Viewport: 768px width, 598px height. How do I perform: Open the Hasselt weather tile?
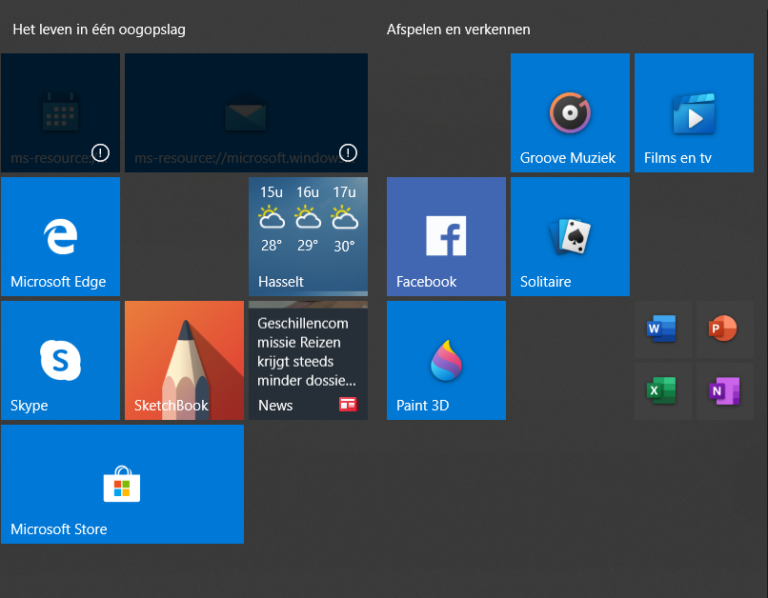tap(308, 236)
